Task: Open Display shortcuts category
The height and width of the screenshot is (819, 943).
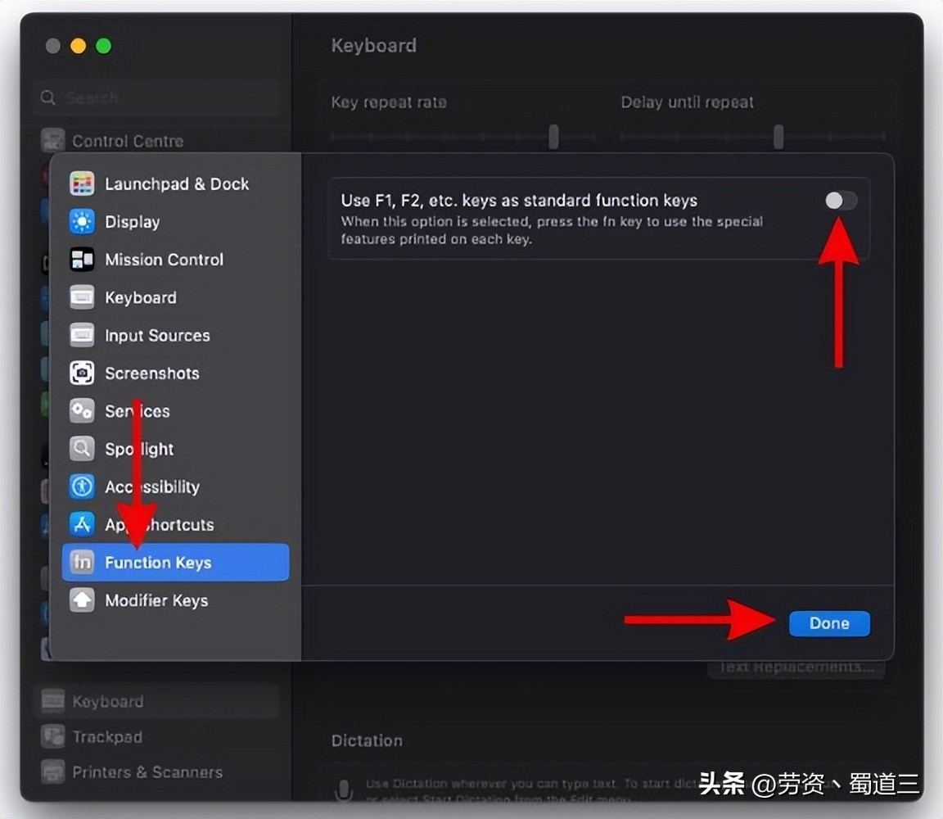Action: (176, 221)
